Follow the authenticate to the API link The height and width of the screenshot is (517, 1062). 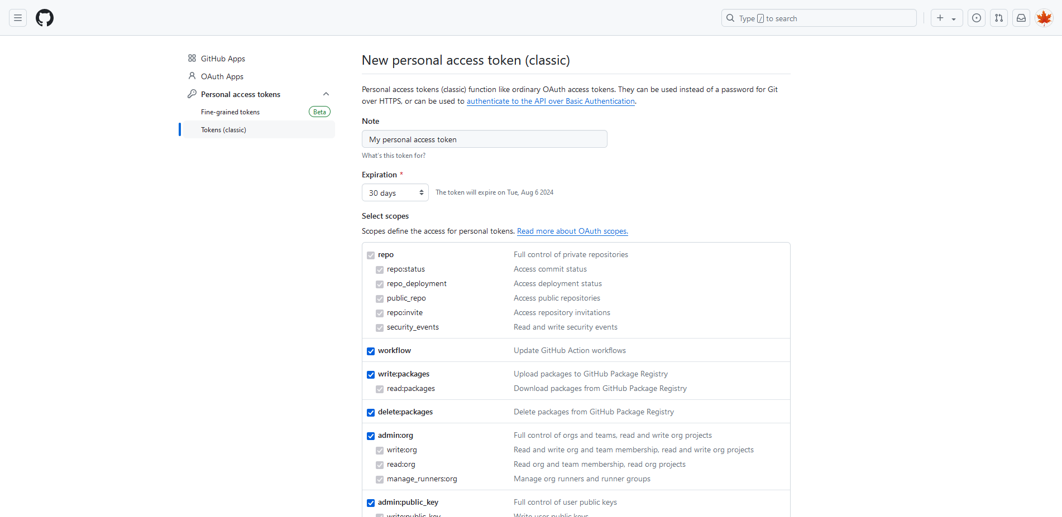click(x=551, y=101)
